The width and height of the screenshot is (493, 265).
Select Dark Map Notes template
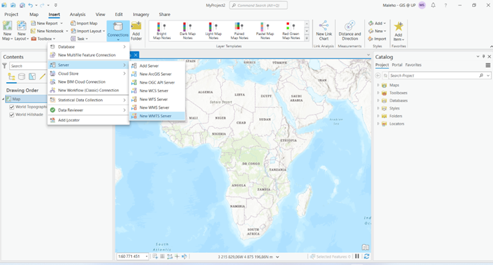coord(188,31)
